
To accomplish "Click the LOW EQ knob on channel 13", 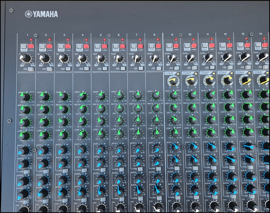I will (248, 132).
